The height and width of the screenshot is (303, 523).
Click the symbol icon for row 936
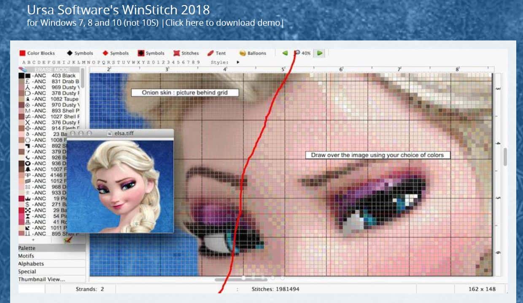(x=27, y=164)
